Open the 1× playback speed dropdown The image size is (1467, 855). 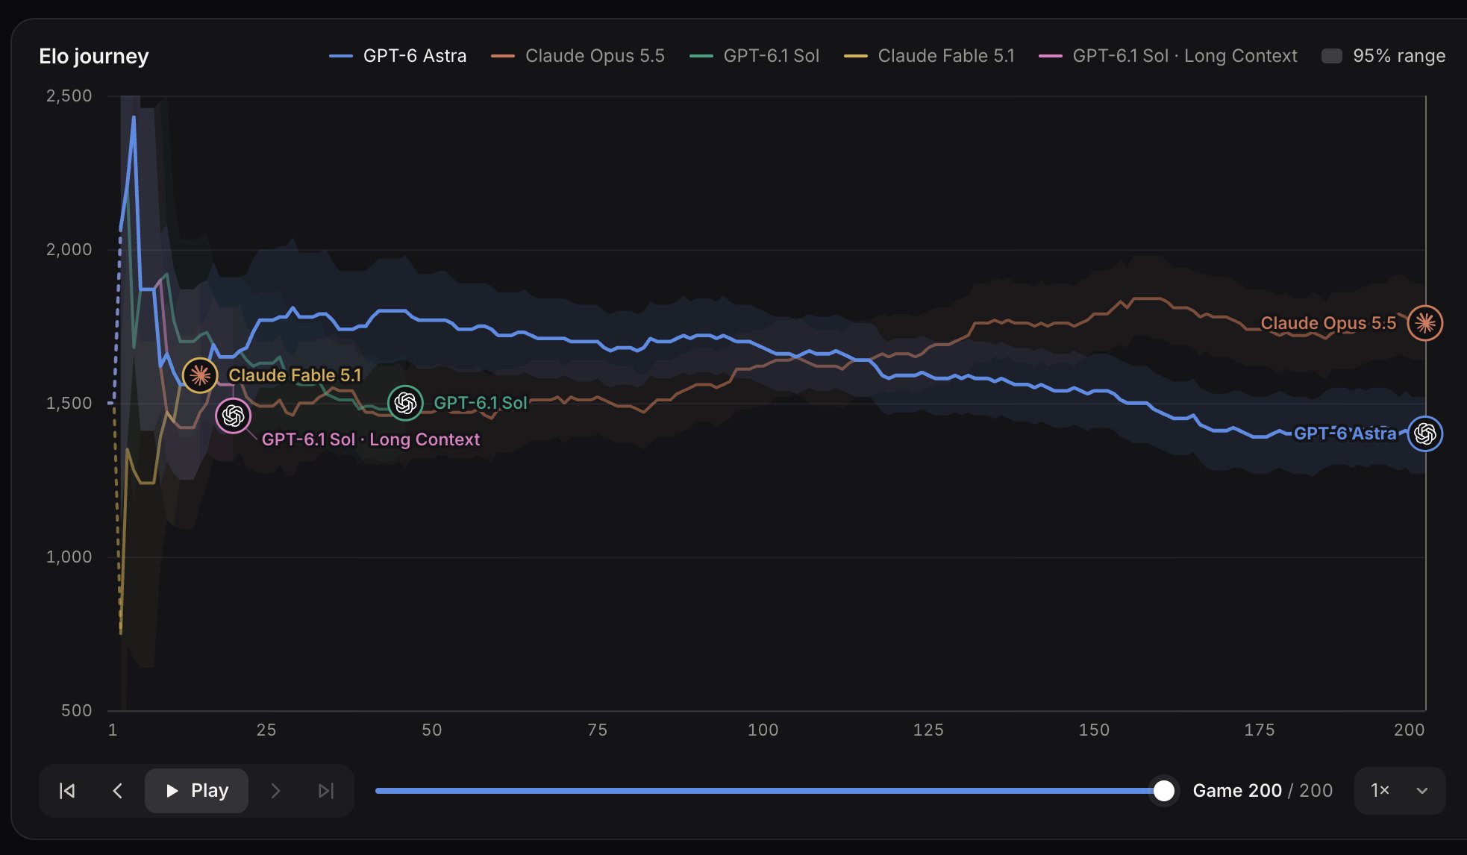pyautogui.click(x=1400, y=791)
